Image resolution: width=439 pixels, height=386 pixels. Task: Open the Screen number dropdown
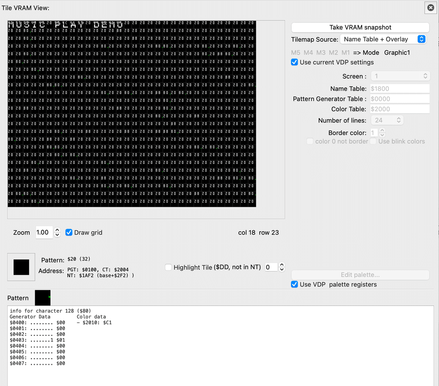[400, 76]
